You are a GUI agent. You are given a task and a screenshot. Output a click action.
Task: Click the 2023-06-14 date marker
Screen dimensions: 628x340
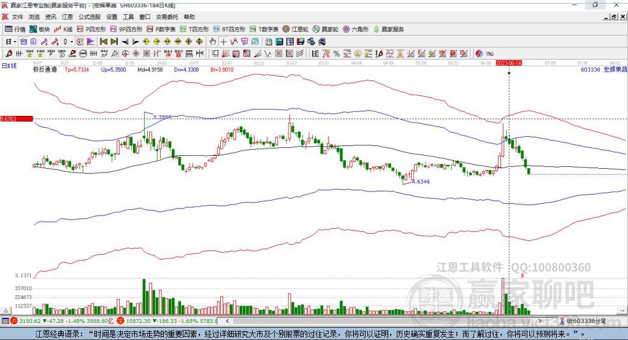coord(508,63)
